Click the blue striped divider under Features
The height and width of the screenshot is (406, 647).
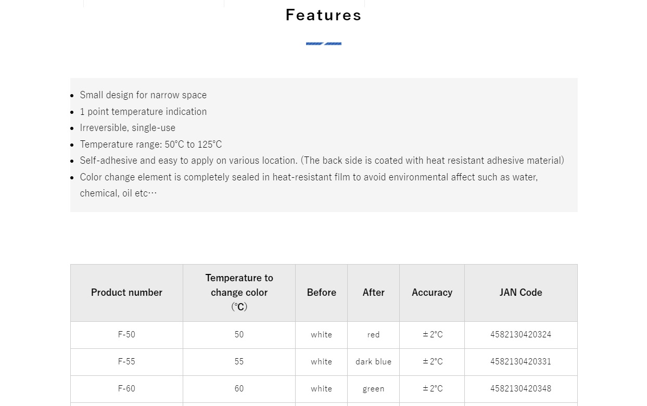point(323,44)
